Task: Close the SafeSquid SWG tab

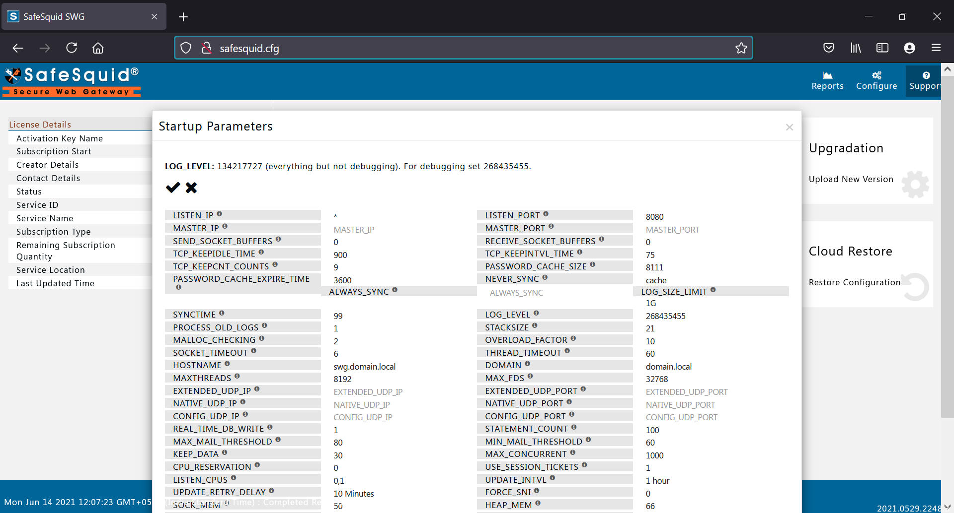Action: 154,17
